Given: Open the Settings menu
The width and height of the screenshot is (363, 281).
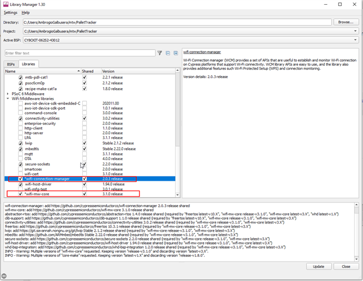Looking at the screenshot, I should click(11, 12).
